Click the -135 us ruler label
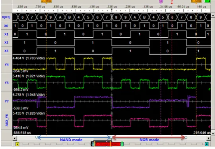This screenshot has width=215, height=149. 147,7
